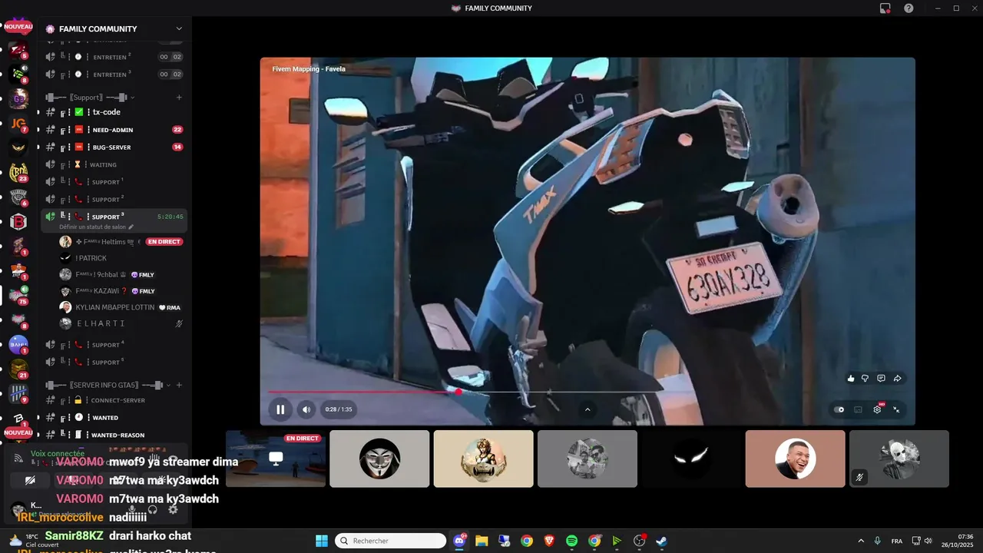Viewport: 983px width, 553px height.
Task: Open user settings gear in user panel
Action: [x=173, y=508]
